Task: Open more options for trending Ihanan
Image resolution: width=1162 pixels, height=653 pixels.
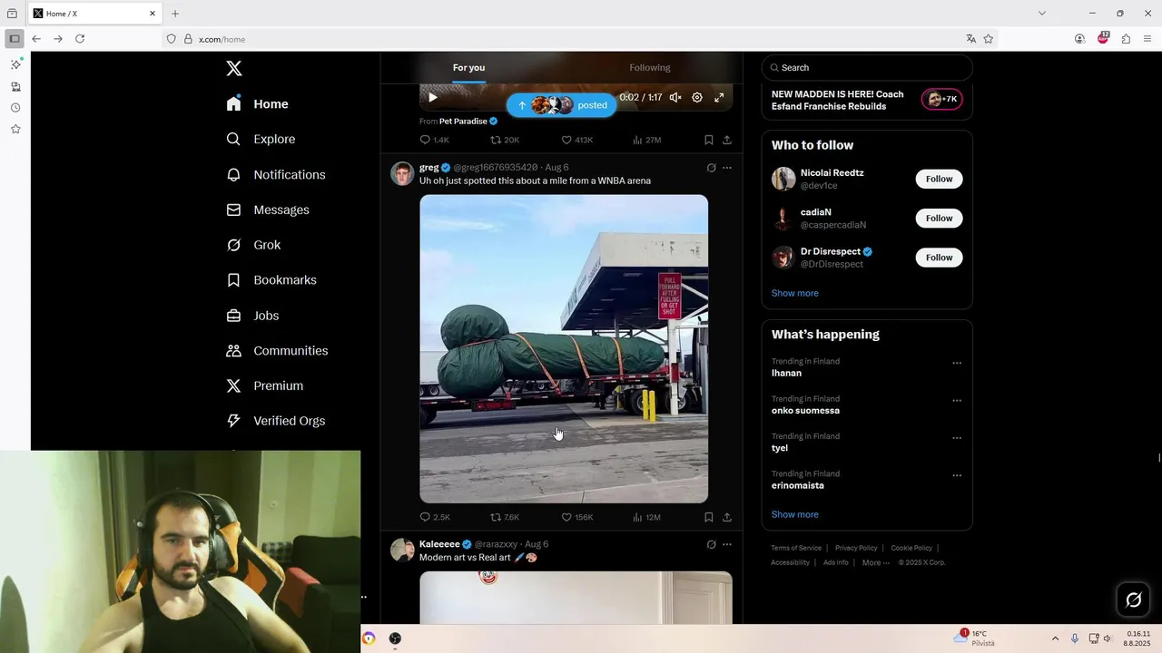Action: coord(957,363)
